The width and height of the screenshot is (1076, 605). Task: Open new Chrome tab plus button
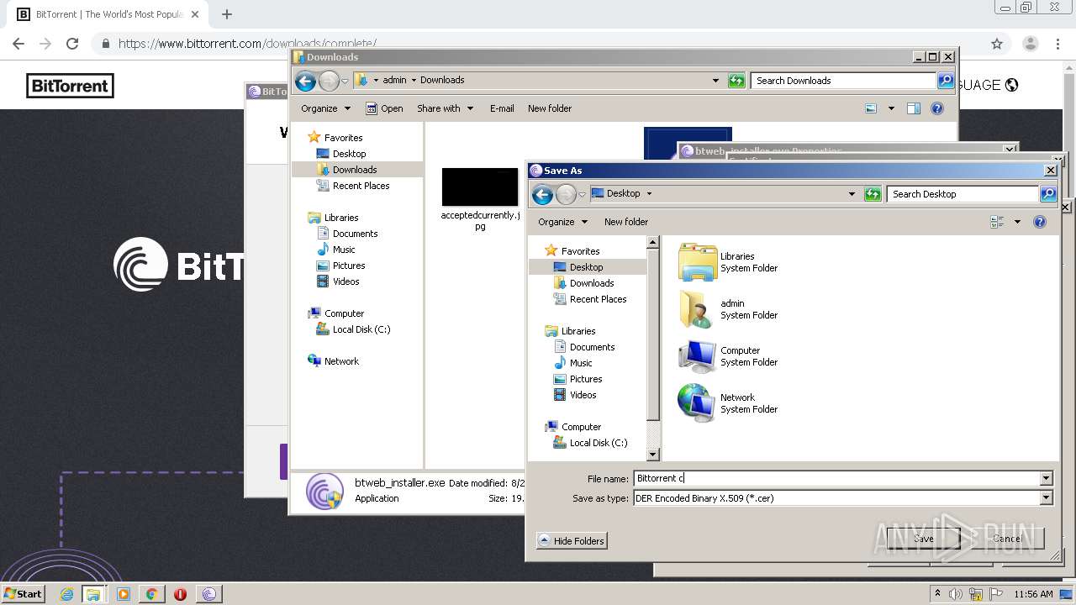(x=226, y=14)
